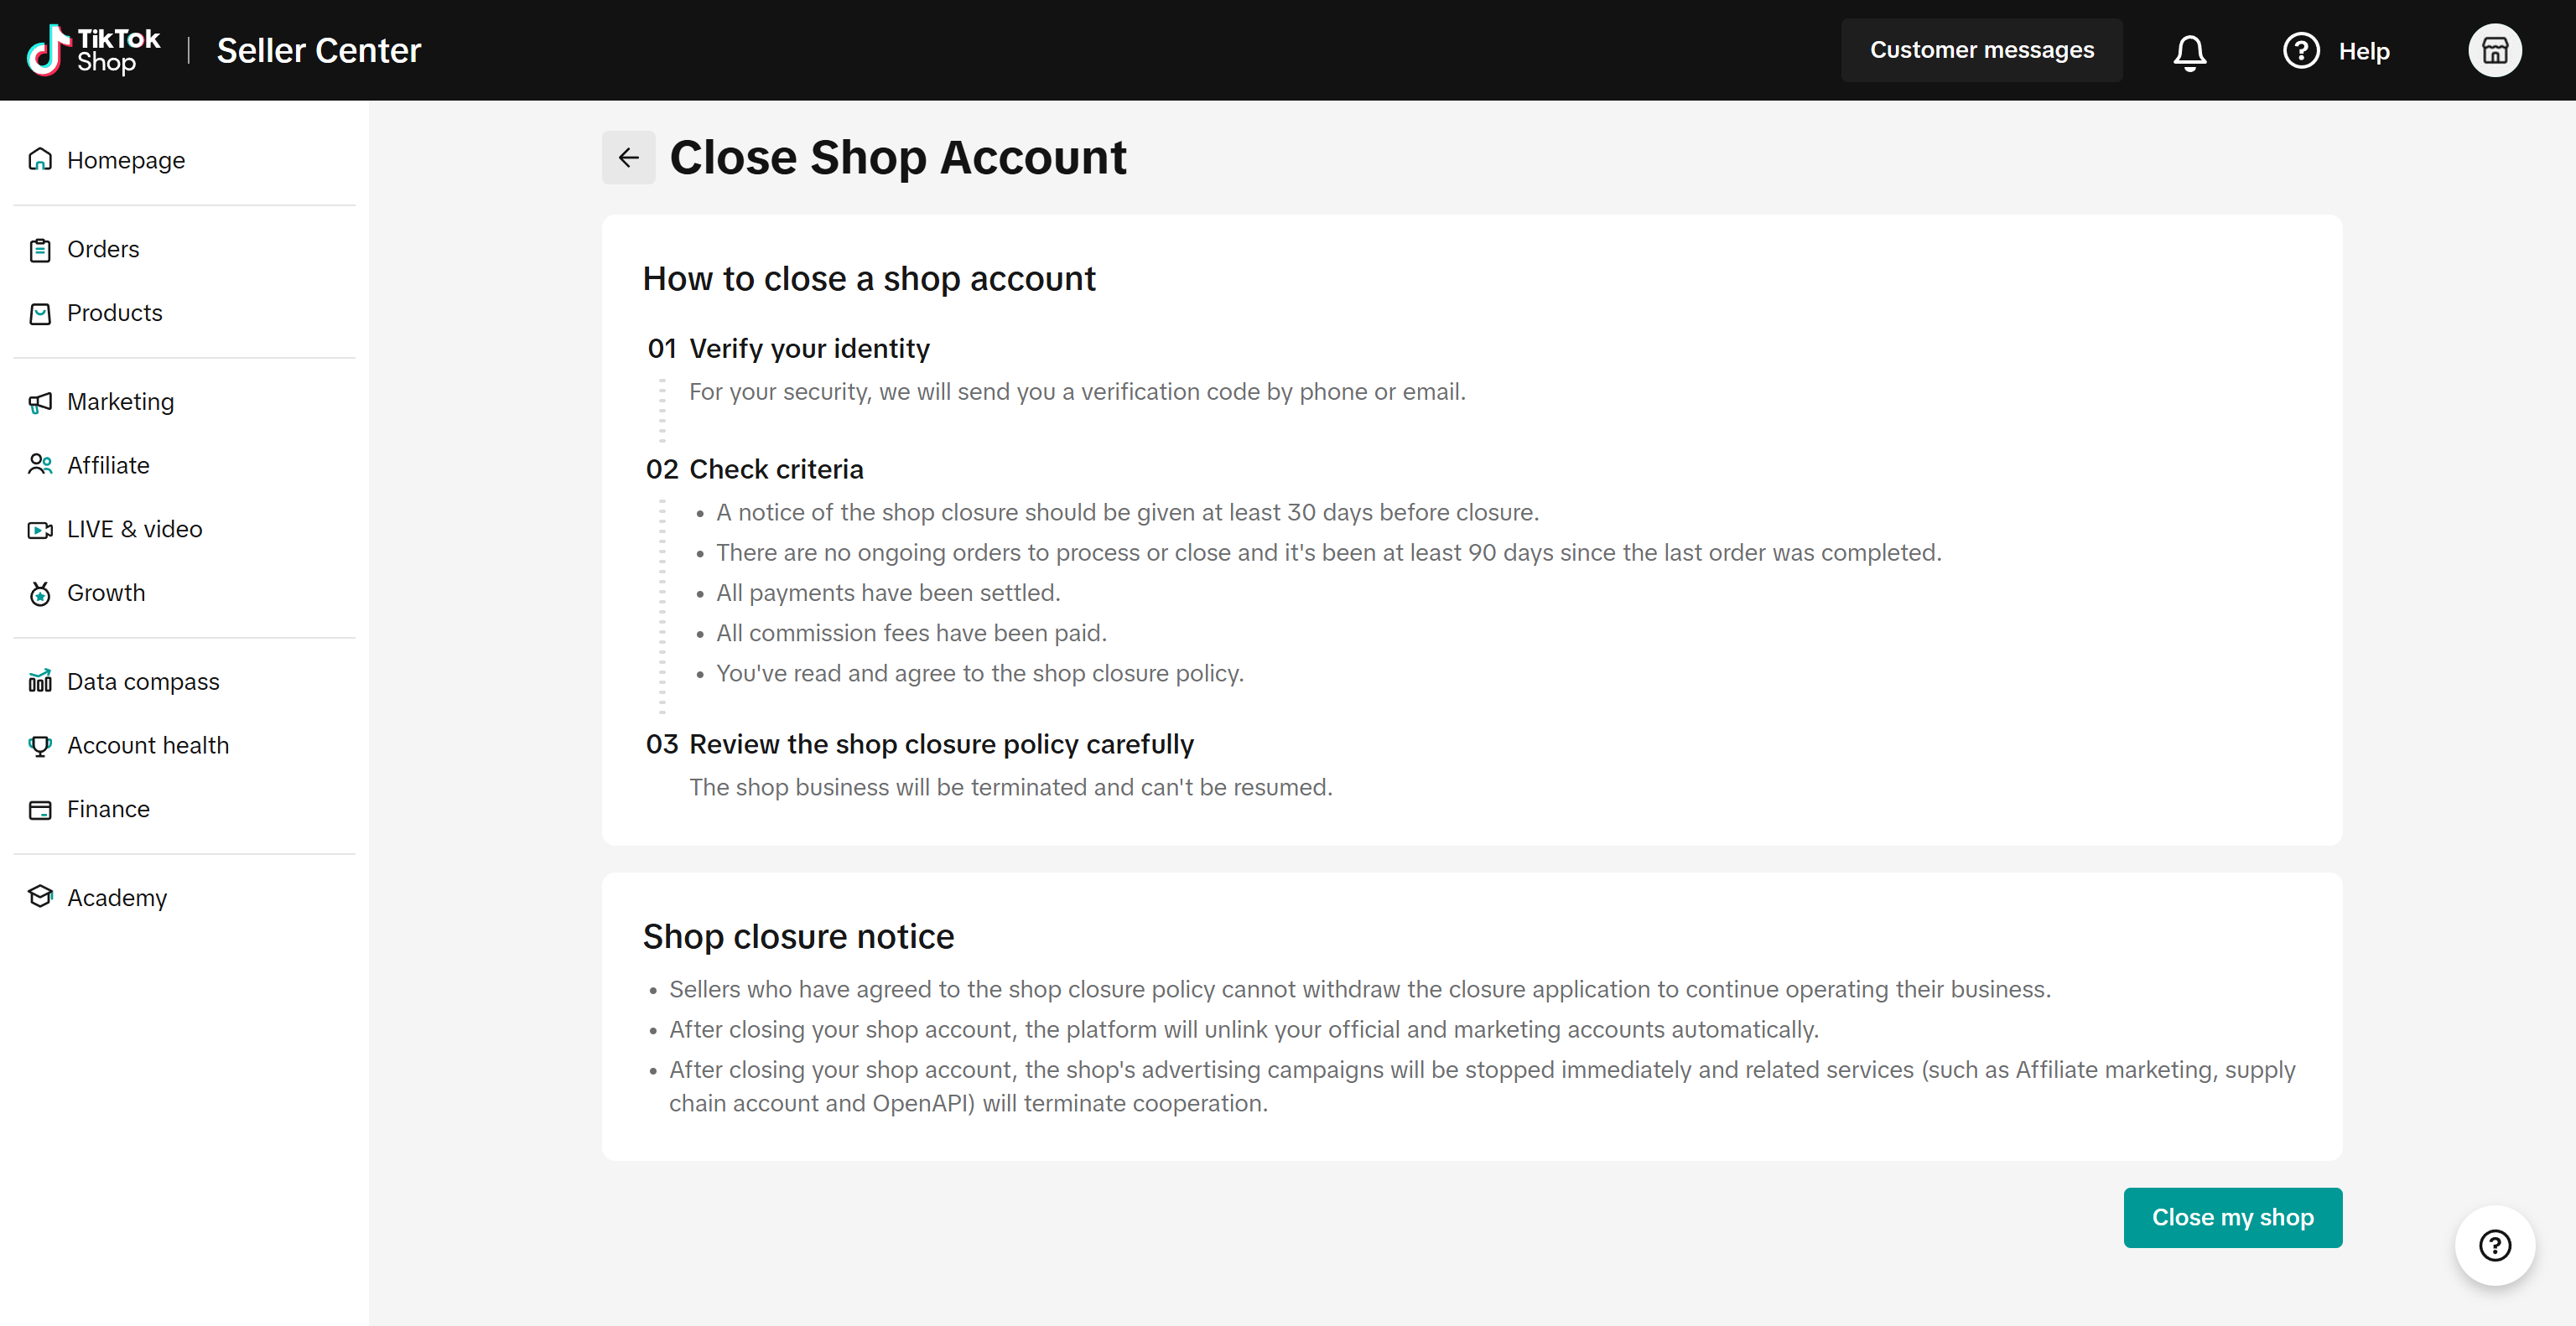This screenshot has height=1326, width=2576.
Task: Open the floating help button bottom right
Action: [2494, 1246]
